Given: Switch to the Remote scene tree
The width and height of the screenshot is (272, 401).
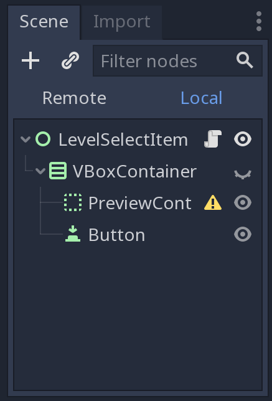Looking at the screenshot, I should (74, 98).
